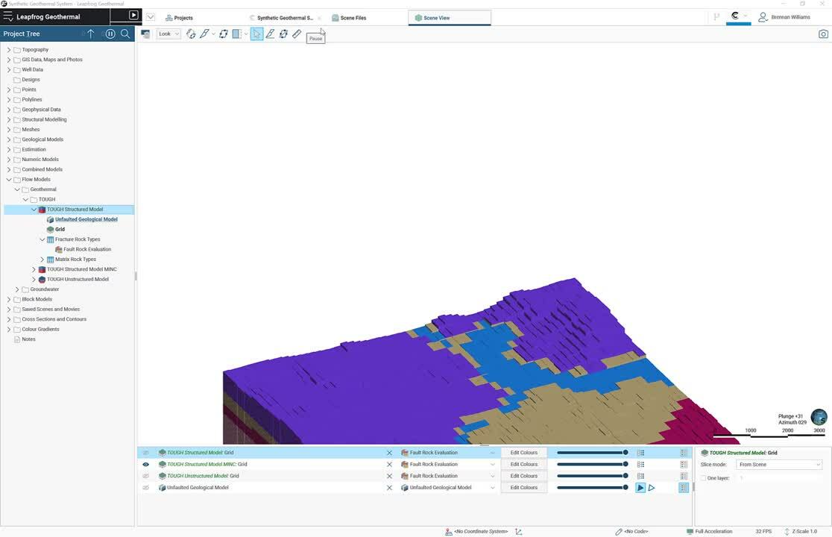Edit Colours for TOUGH Structured Model MINC: Grid

(x=524, y=465)
